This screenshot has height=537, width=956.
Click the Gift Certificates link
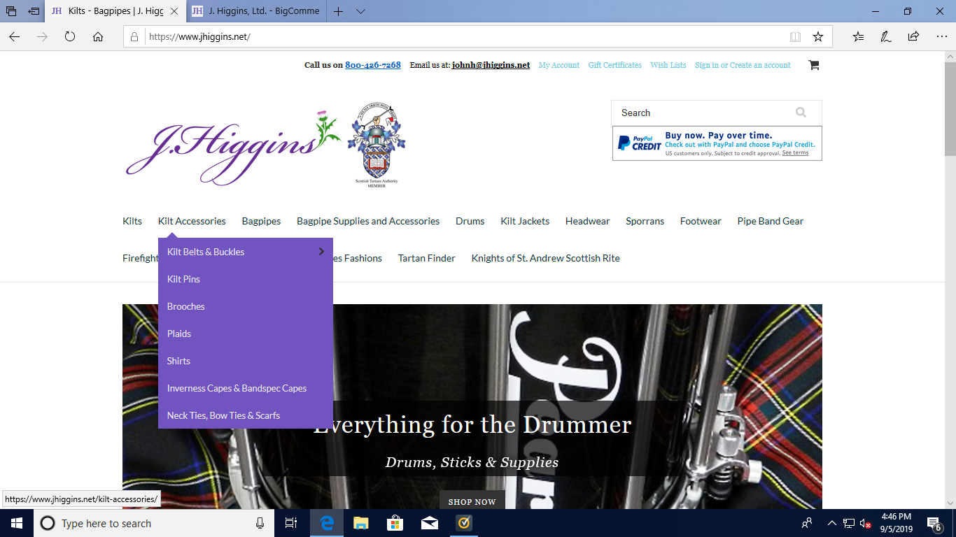coord(614,65)
